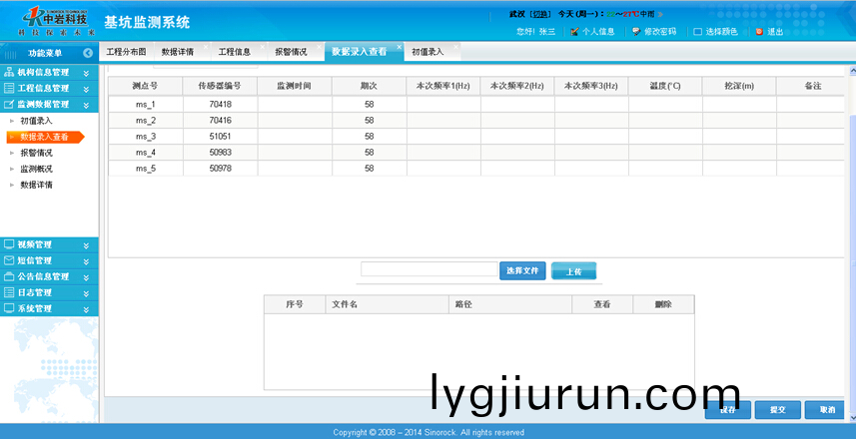This screenshot has width=856, height=439.
Task: Click the 视频管理 monitor icon in sidebar
Action: (9, 244)
